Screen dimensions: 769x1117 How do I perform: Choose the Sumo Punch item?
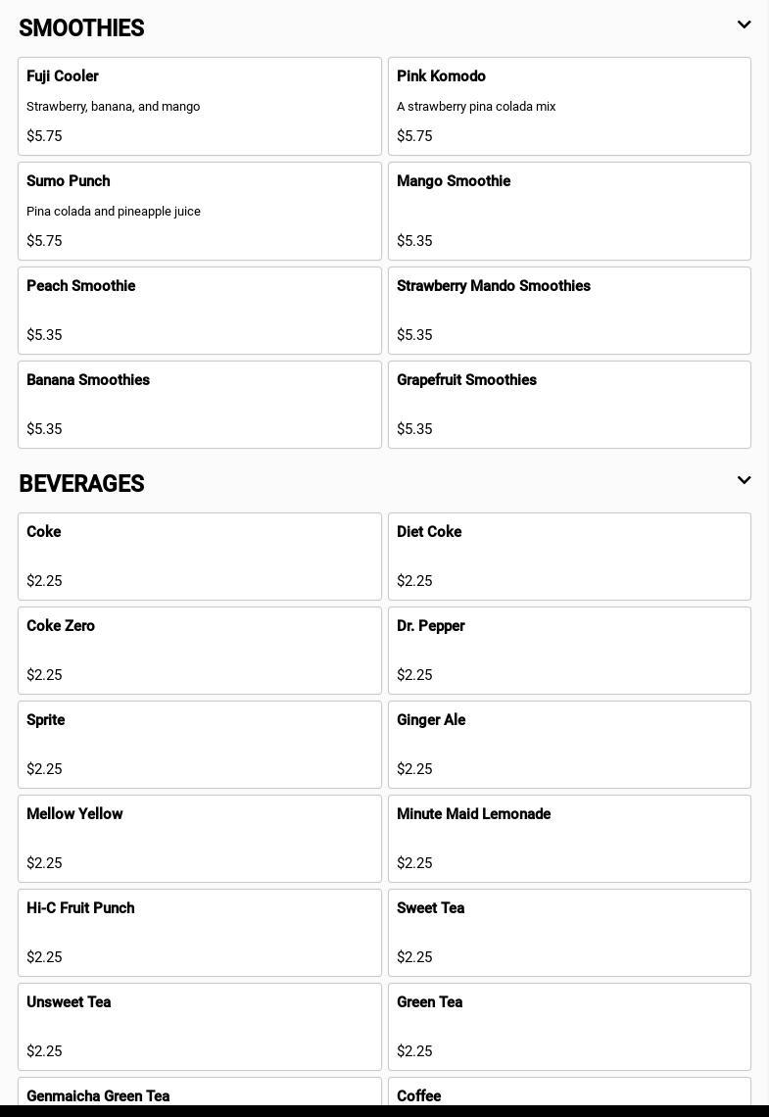pyautogui.click(x=199, y=211)
